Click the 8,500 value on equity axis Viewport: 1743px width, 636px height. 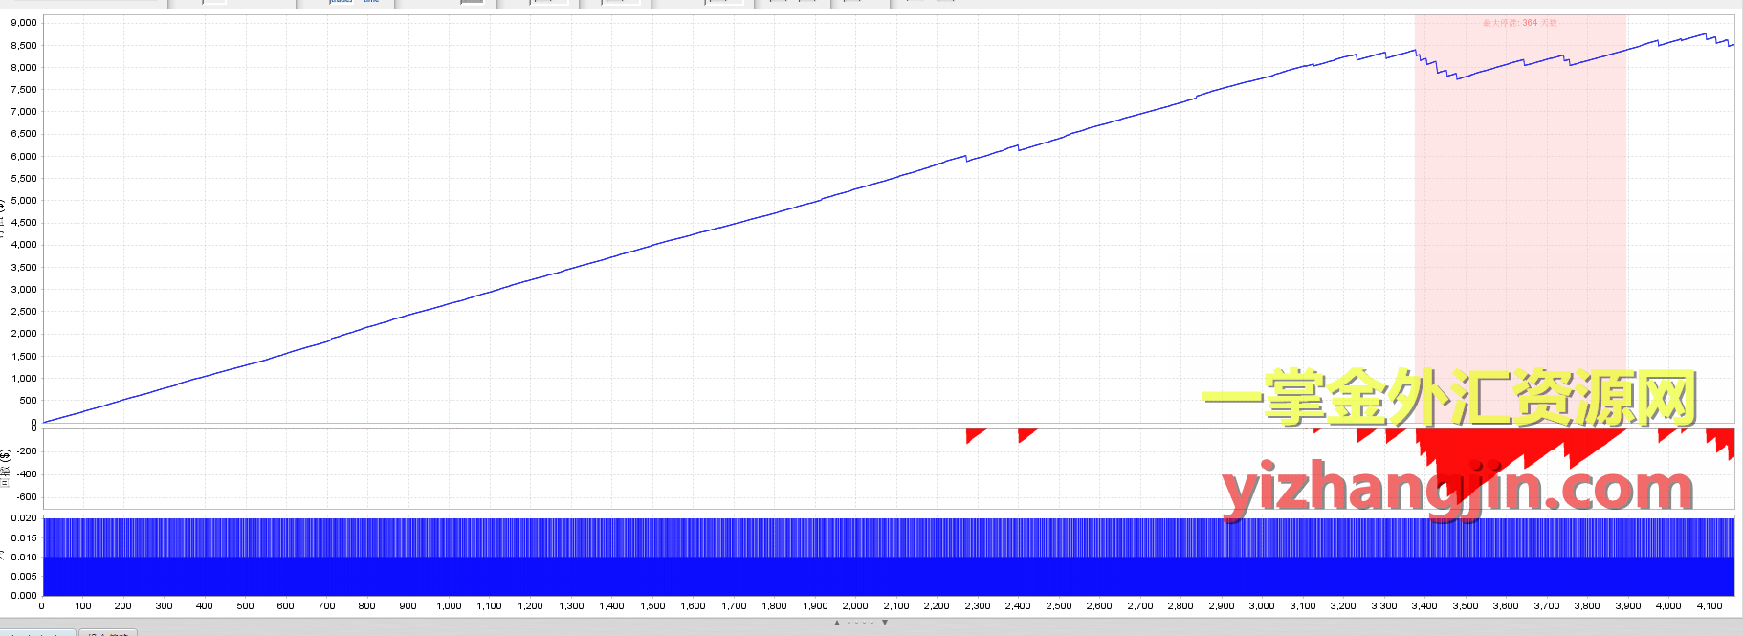coord(24,45)
